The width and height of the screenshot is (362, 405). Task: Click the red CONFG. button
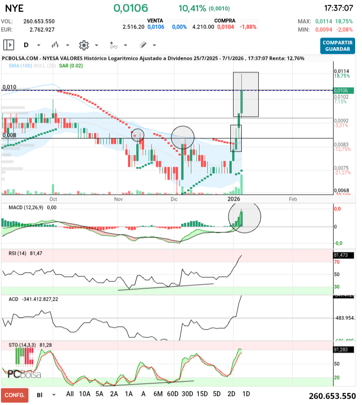15,395
